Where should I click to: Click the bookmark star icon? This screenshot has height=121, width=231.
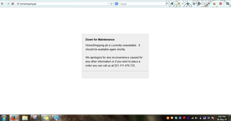point(194,4)
